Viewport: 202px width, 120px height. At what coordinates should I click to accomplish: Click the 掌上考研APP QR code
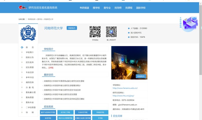point(111,32)
